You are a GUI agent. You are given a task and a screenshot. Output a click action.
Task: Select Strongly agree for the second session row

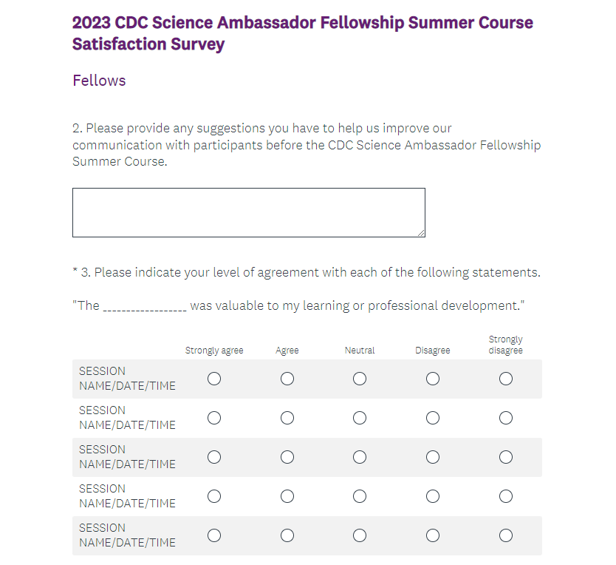click(214, 418)
